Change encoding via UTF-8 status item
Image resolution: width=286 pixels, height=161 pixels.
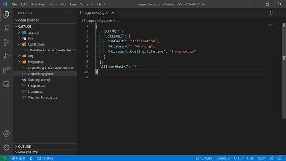238,158
